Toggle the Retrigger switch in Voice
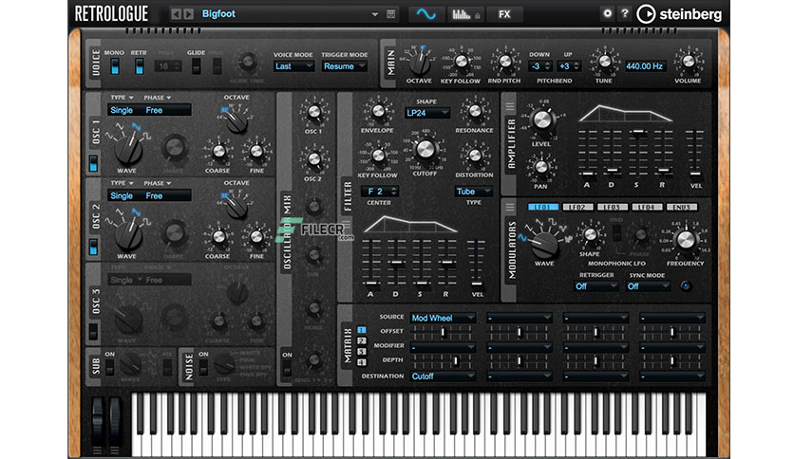This screenshot has width=794, height=459. point(139,66)
